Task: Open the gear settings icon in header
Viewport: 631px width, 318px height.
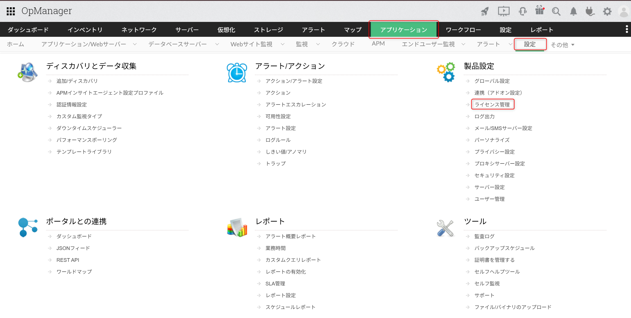Action: pos(607,12)
